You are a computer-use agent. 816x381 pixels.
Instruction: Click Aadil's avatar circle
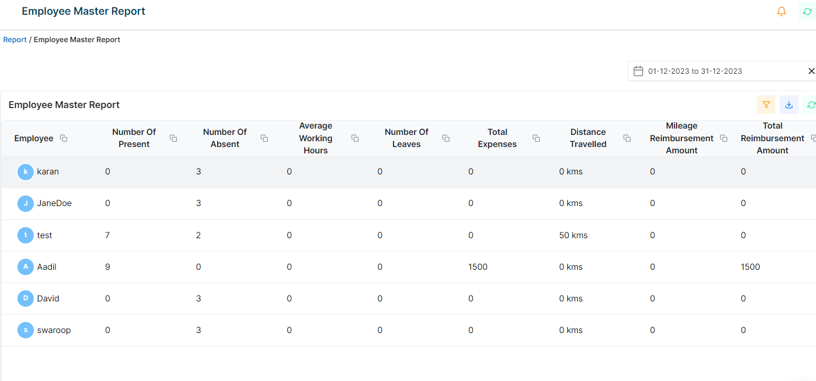pos(25,267)
